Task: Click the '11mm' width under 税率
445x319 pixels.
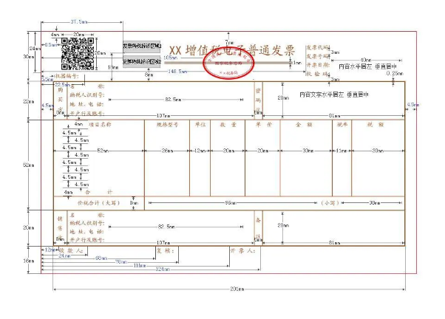Action: coord(342,151)
